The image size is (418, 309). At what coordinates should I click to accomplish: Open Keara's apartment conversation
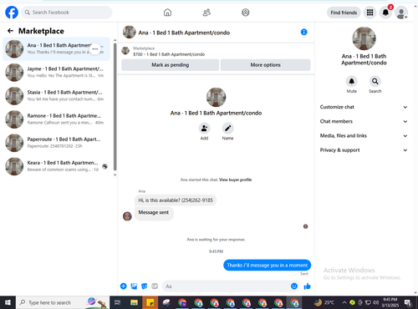pyautogui.click(x=57, y=166)
